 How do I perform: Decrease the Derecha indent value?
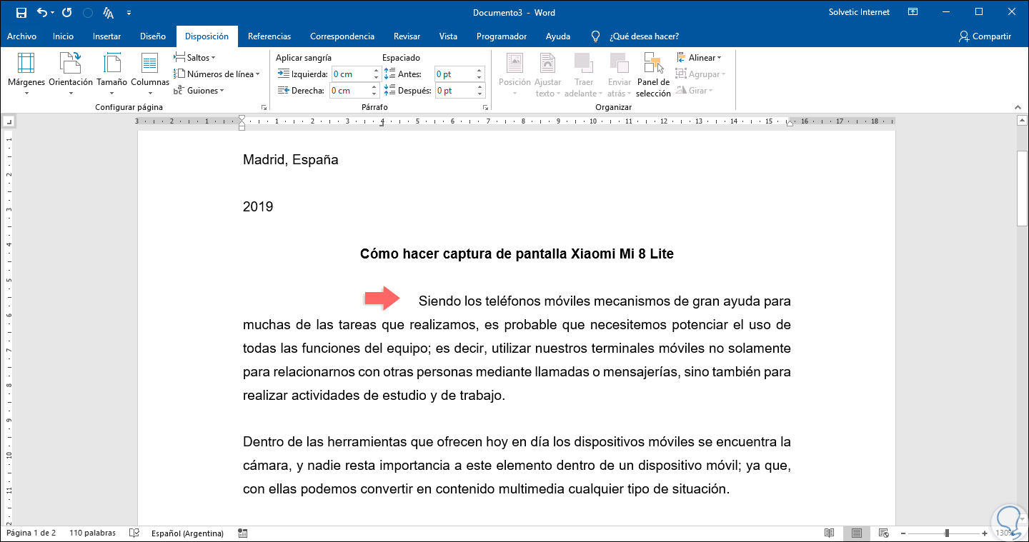(x=374, y=94)
